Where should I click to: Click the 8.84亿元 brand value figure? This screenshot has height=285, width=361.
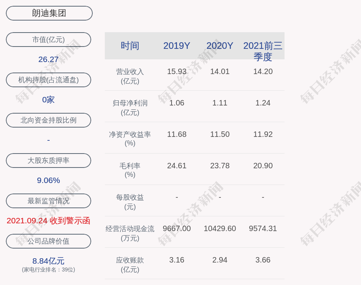[x=49, y=261]
